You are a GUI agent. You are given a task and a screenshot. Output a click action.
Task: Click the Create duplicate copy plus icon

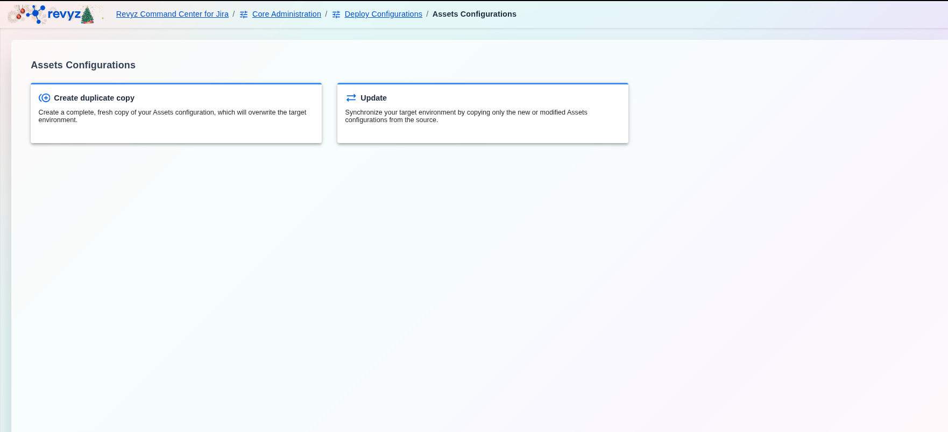click(45, 98)
